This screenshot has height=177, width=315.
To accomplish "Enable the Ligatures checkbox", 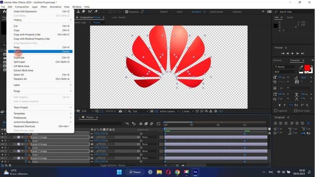I will point(276,111).
